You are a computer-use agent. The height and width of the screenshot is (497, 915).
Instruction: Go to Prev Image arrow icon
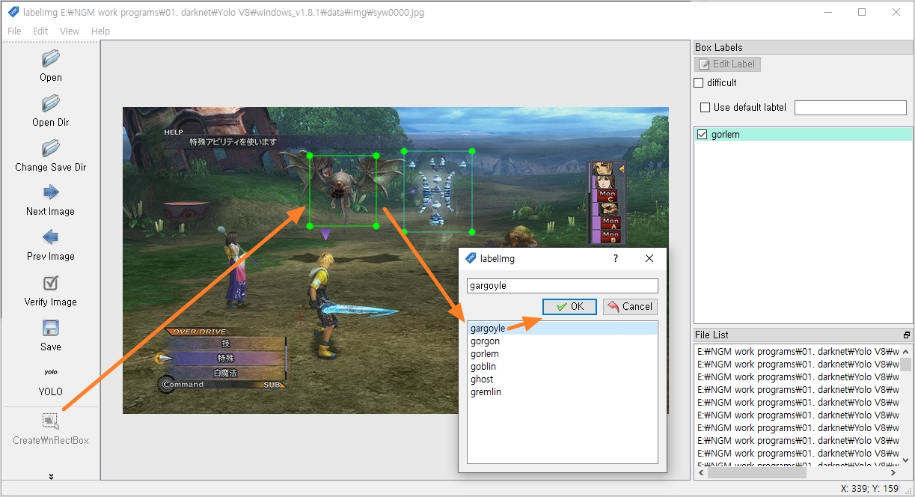[x=51, y=237]
